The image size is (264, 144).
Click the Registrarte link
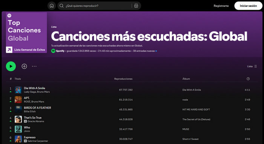tap(221, 6)
